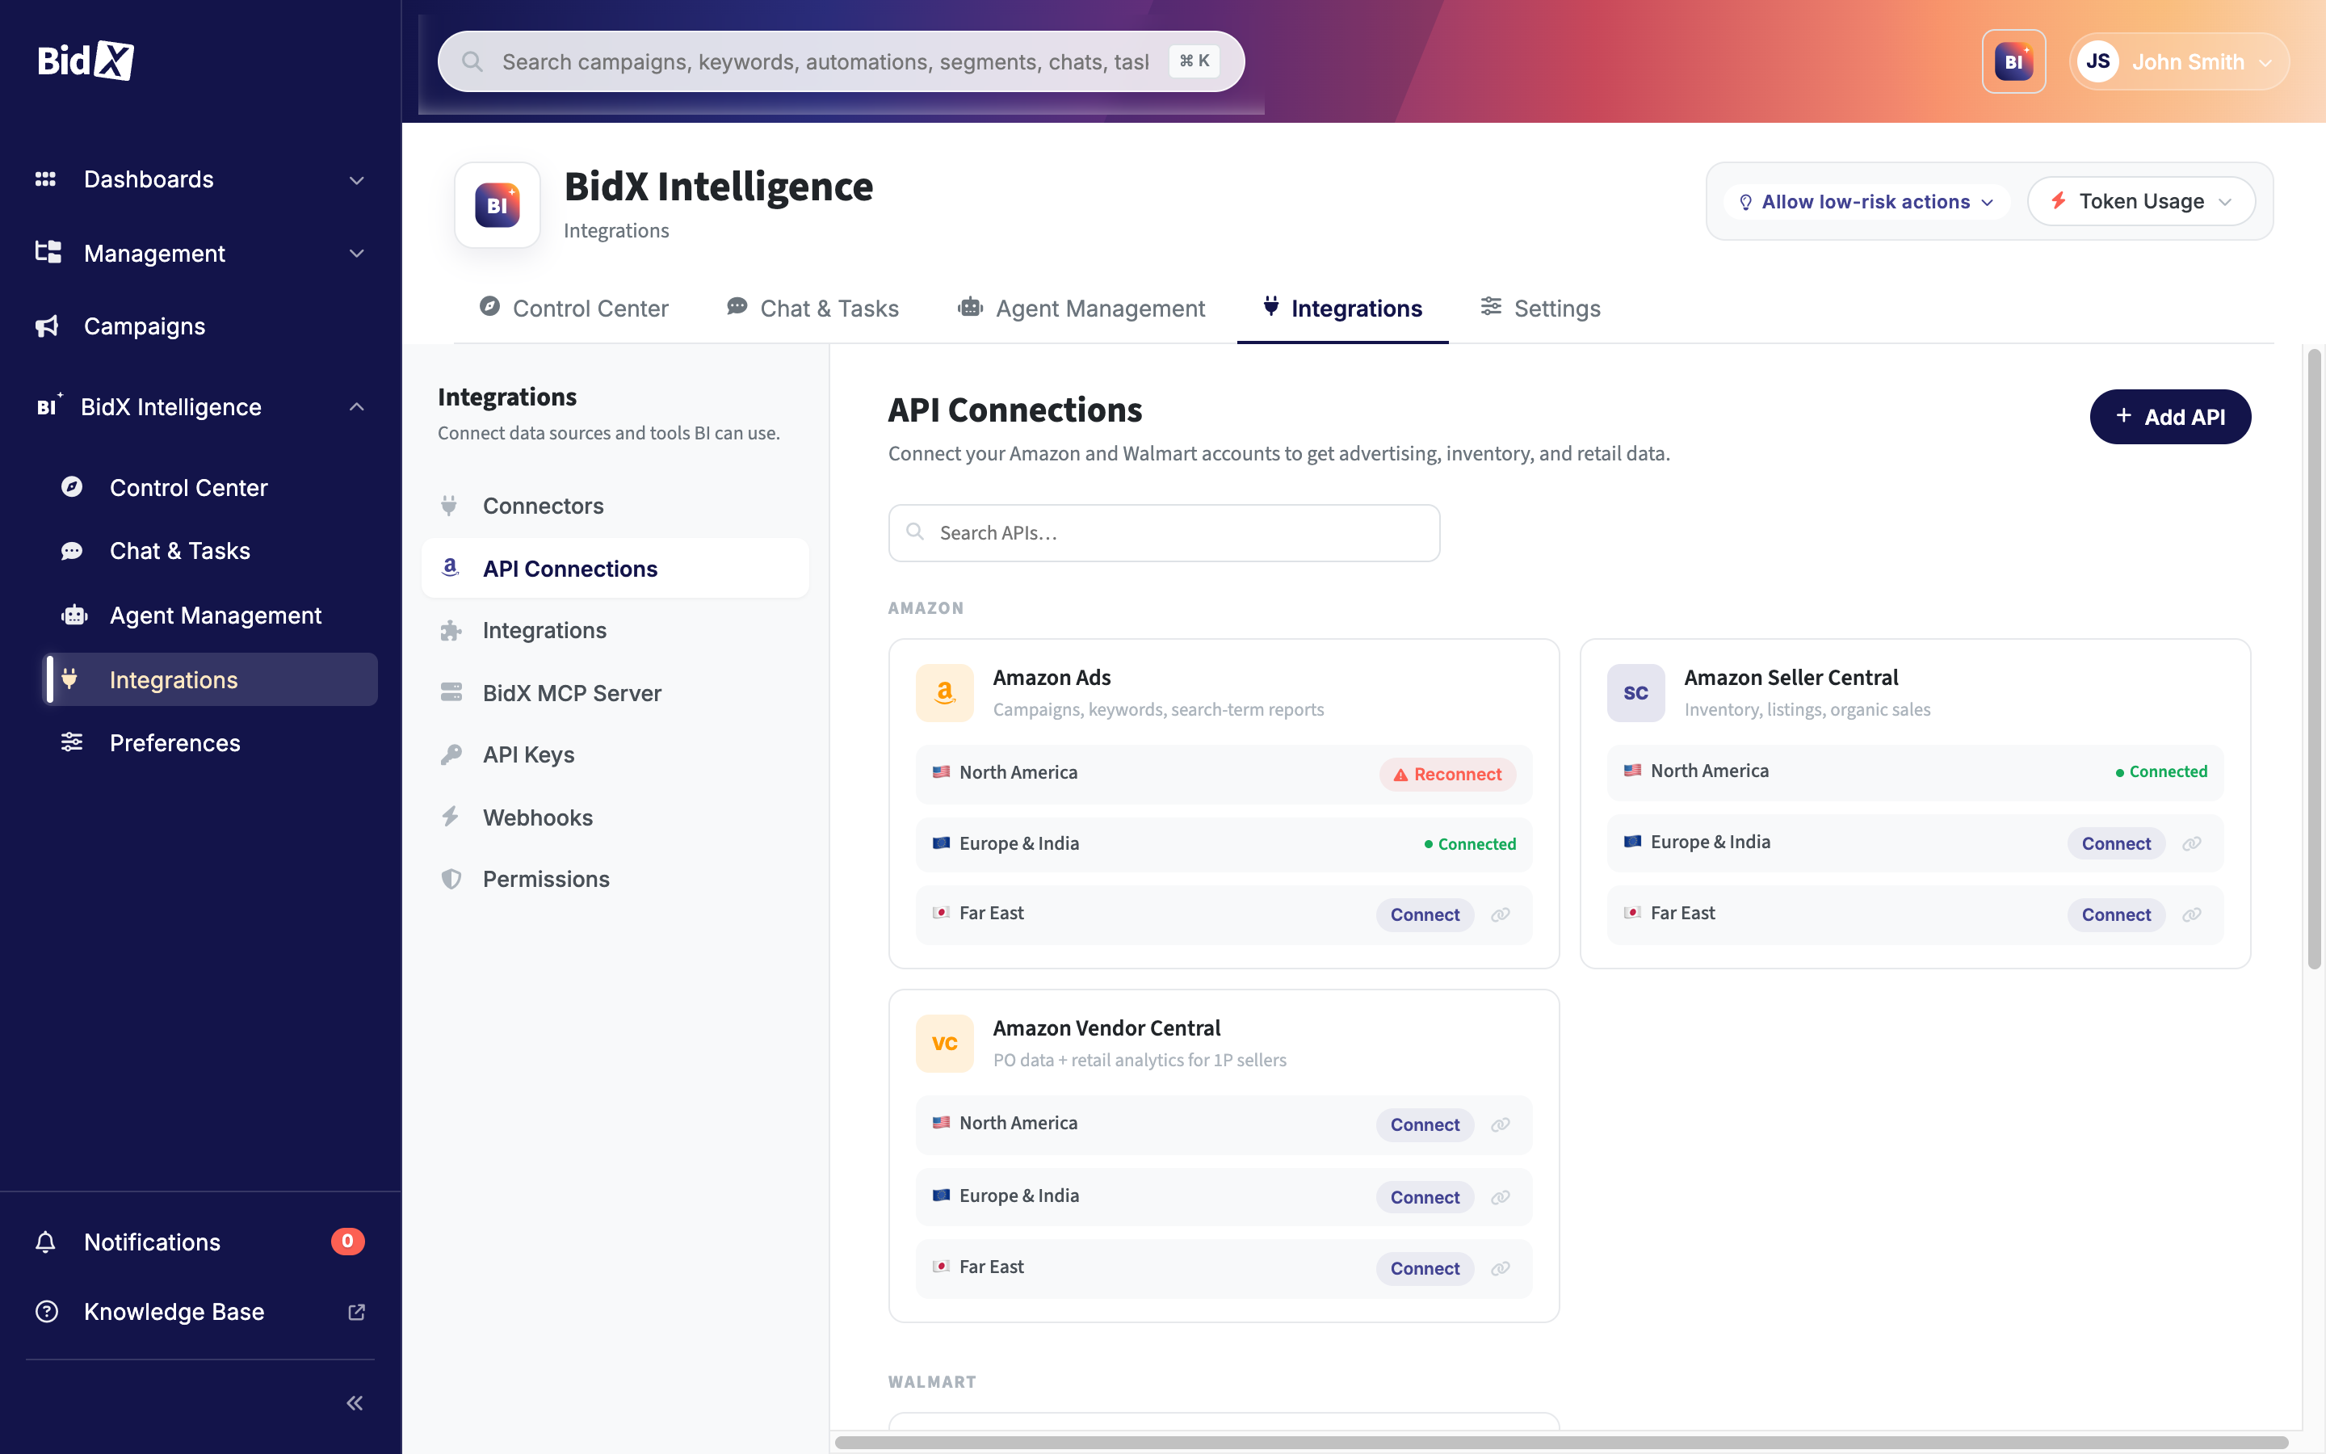Viewport: 2326px width, 1454px height.
Task: Collapse the BidX Intelligence section chevron
Action: click(357, 407)
